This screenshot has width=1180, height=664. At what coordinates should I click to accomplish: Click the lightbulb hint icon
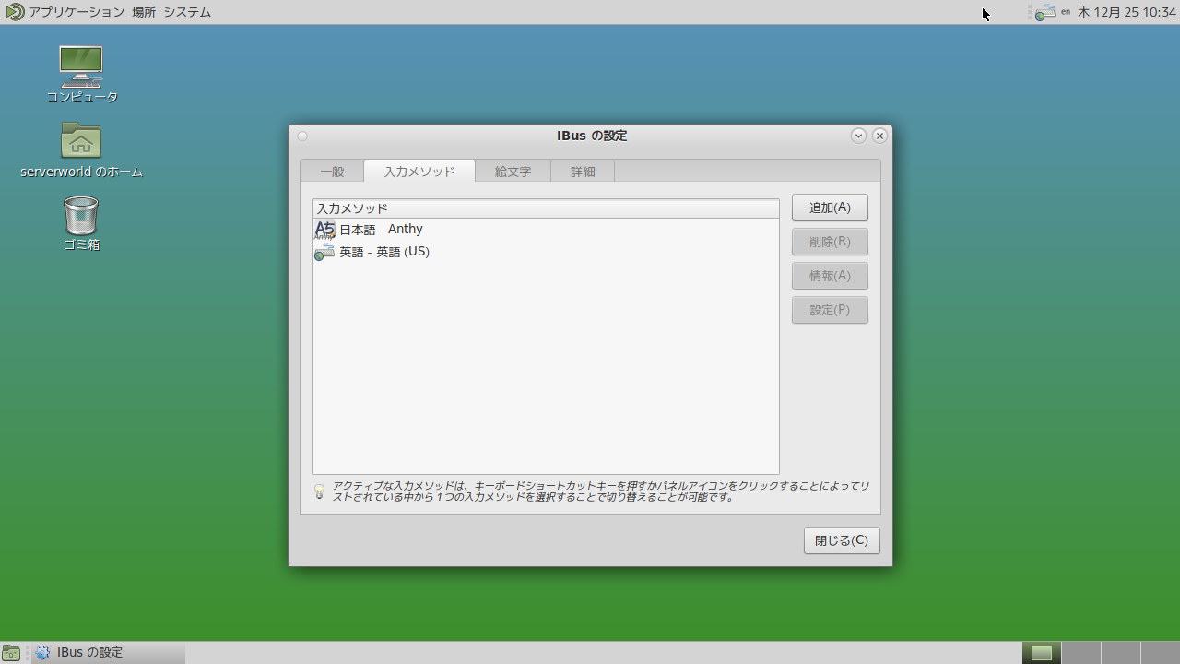coord(320,492)
